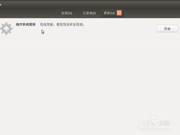Image resolution: width=180 pixels, height=135 pixels.
Task: Click the orange update count badge
Action: [119, 13]
